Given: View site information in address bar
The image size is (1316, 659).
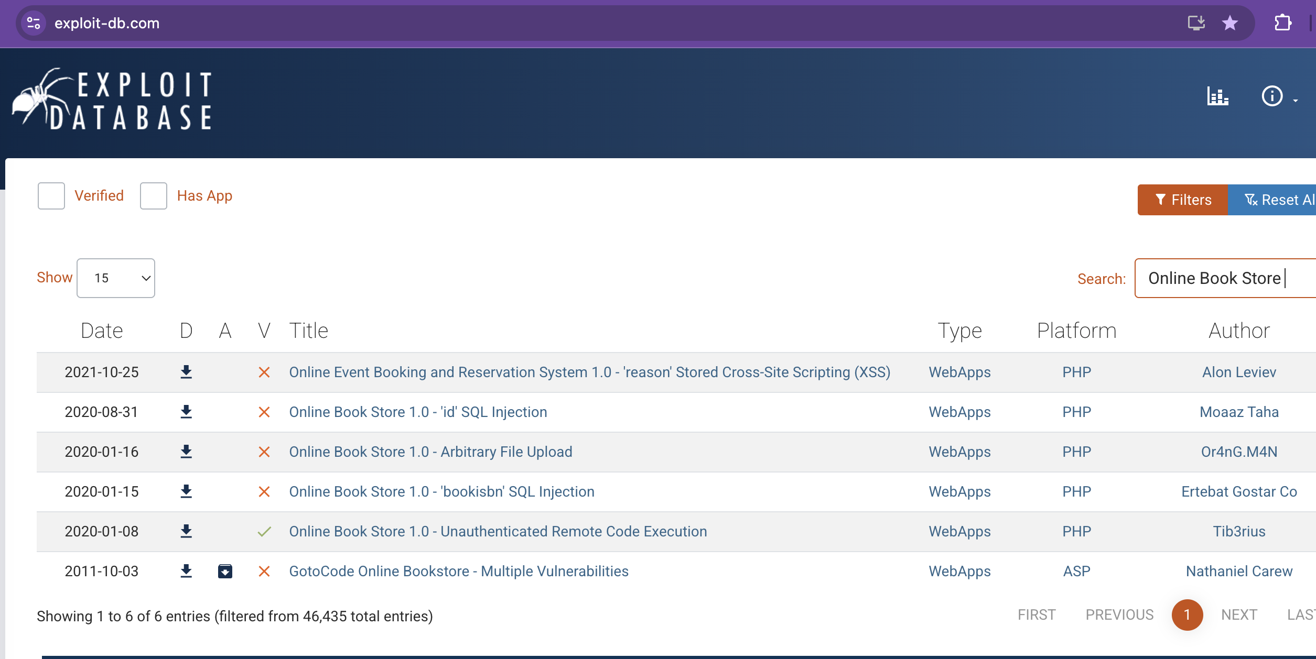Looking at the screenshot, I should click(34, 23).
